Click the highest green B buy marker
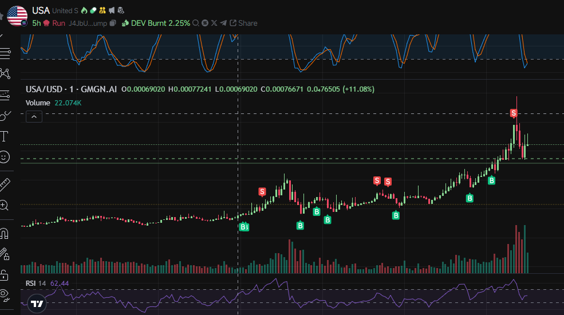This screenshot has width=564, height=315. click(491, 180)
